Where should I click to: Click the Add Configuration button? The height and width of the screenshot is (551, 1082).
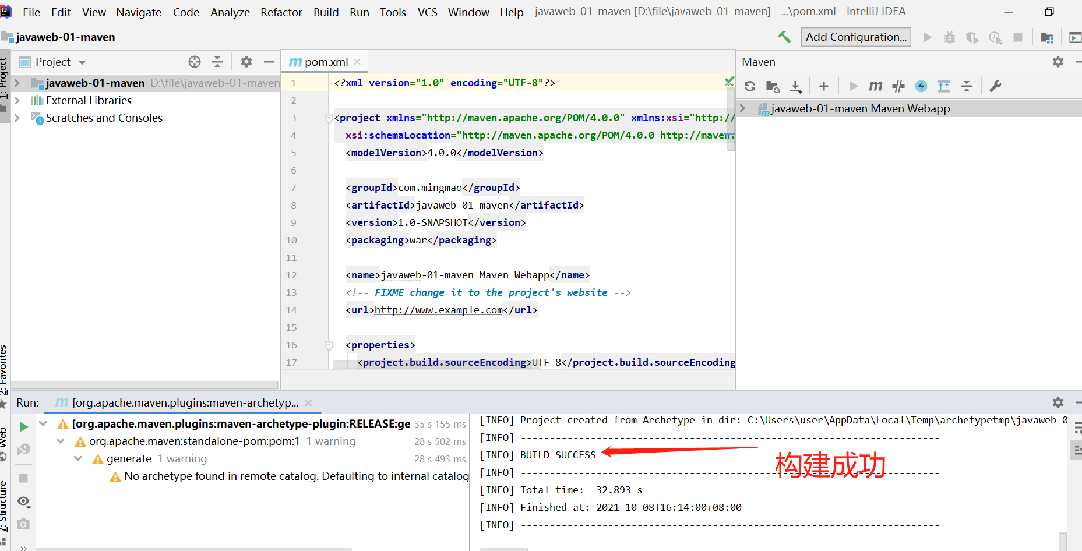tap(856, 37)
